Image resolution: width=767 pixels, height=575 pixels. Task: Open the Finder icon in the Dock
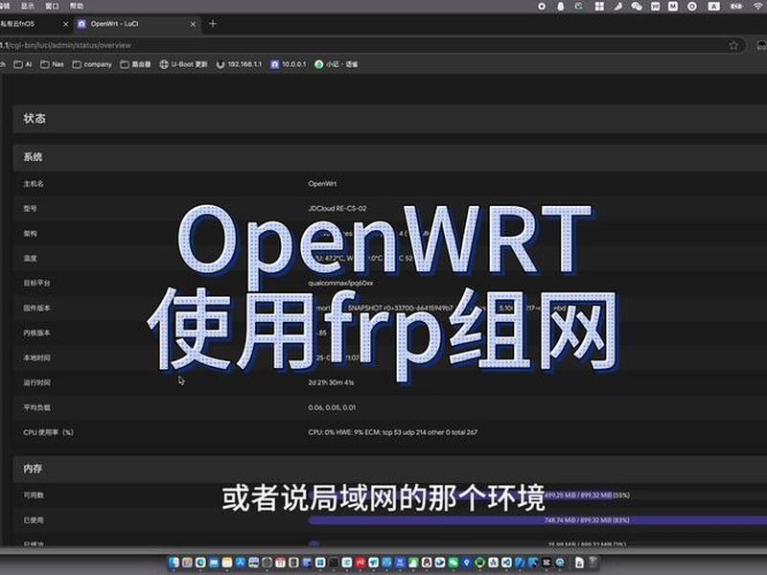[x=174, y=563]
